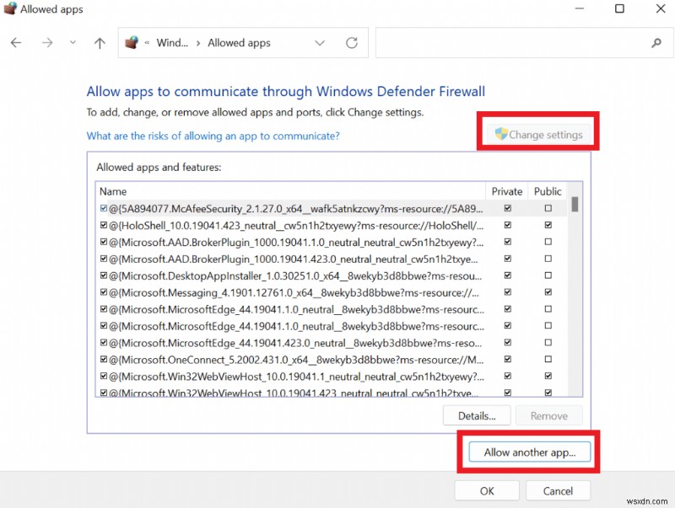This screenshot has width=675, height=508.
Task: Minimize the Allowed apps window
Action: [580, 8]
